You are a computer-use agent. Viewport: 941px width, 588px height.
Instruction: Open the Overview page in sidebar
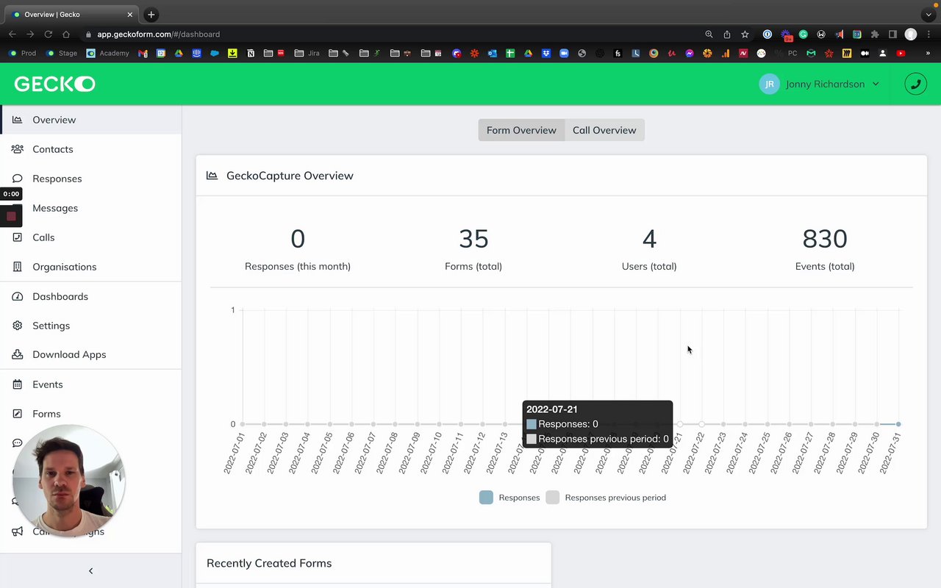pos(90,120)
